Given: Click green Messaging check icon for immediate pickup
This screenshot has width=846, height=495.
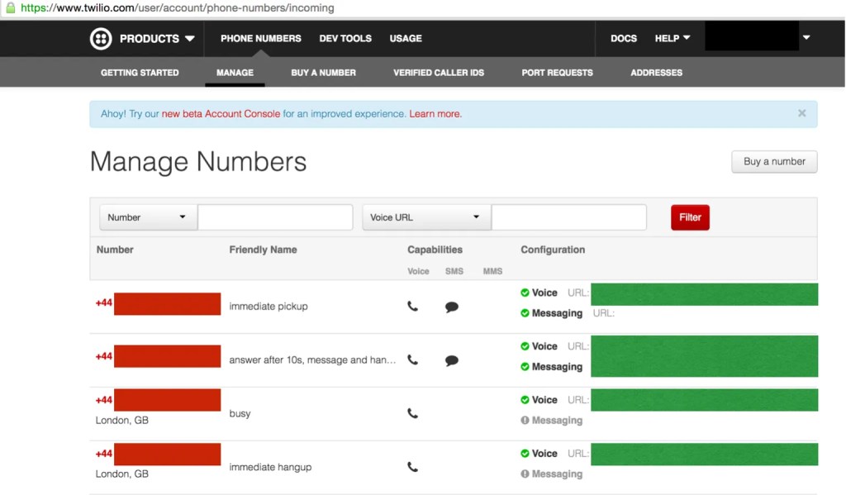Looking at the screenshot, I should (525, 313).
